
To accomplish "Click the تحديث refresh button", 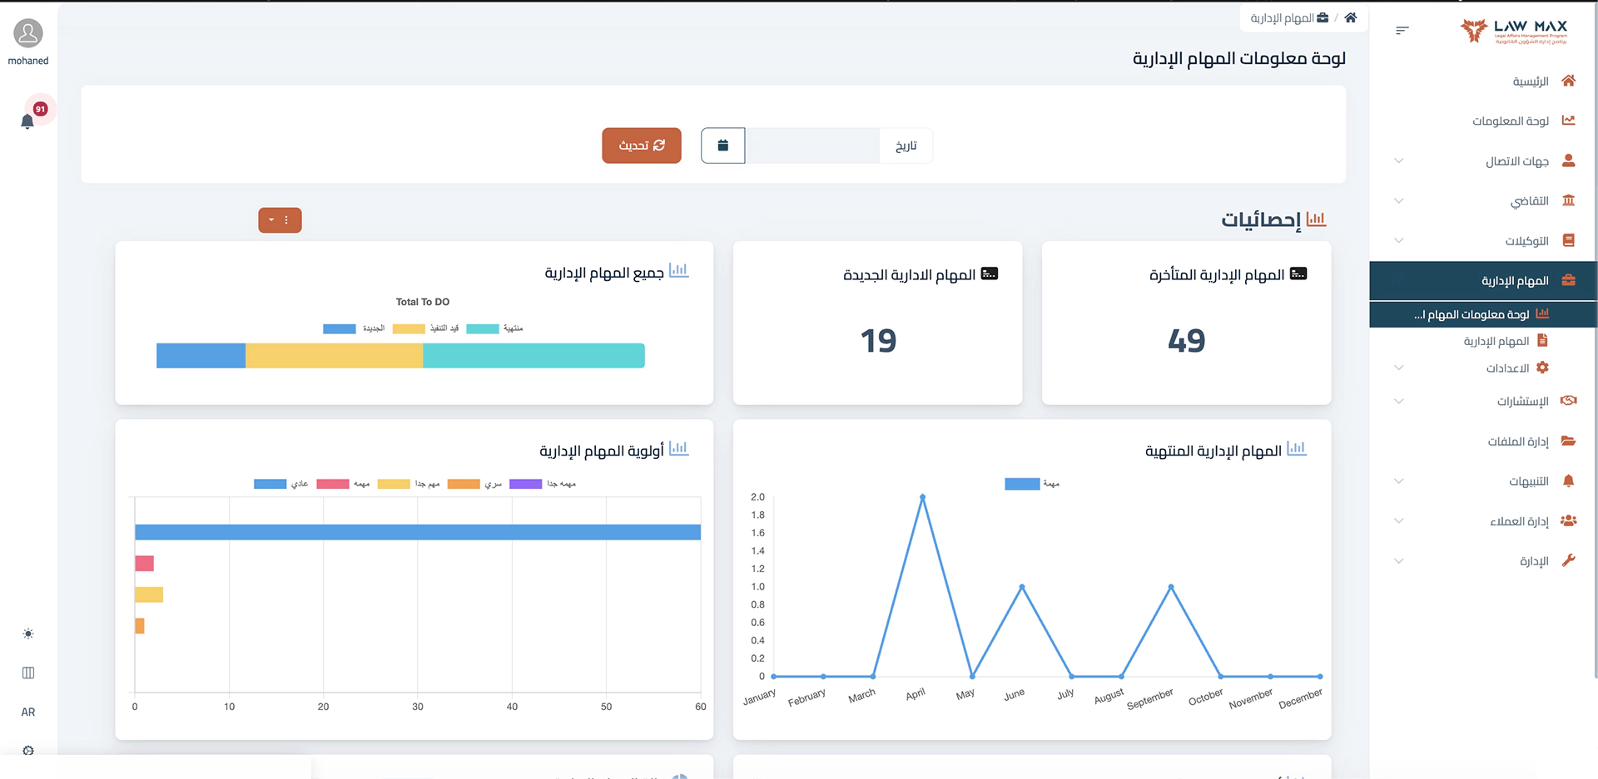I will tap(642, 145).
